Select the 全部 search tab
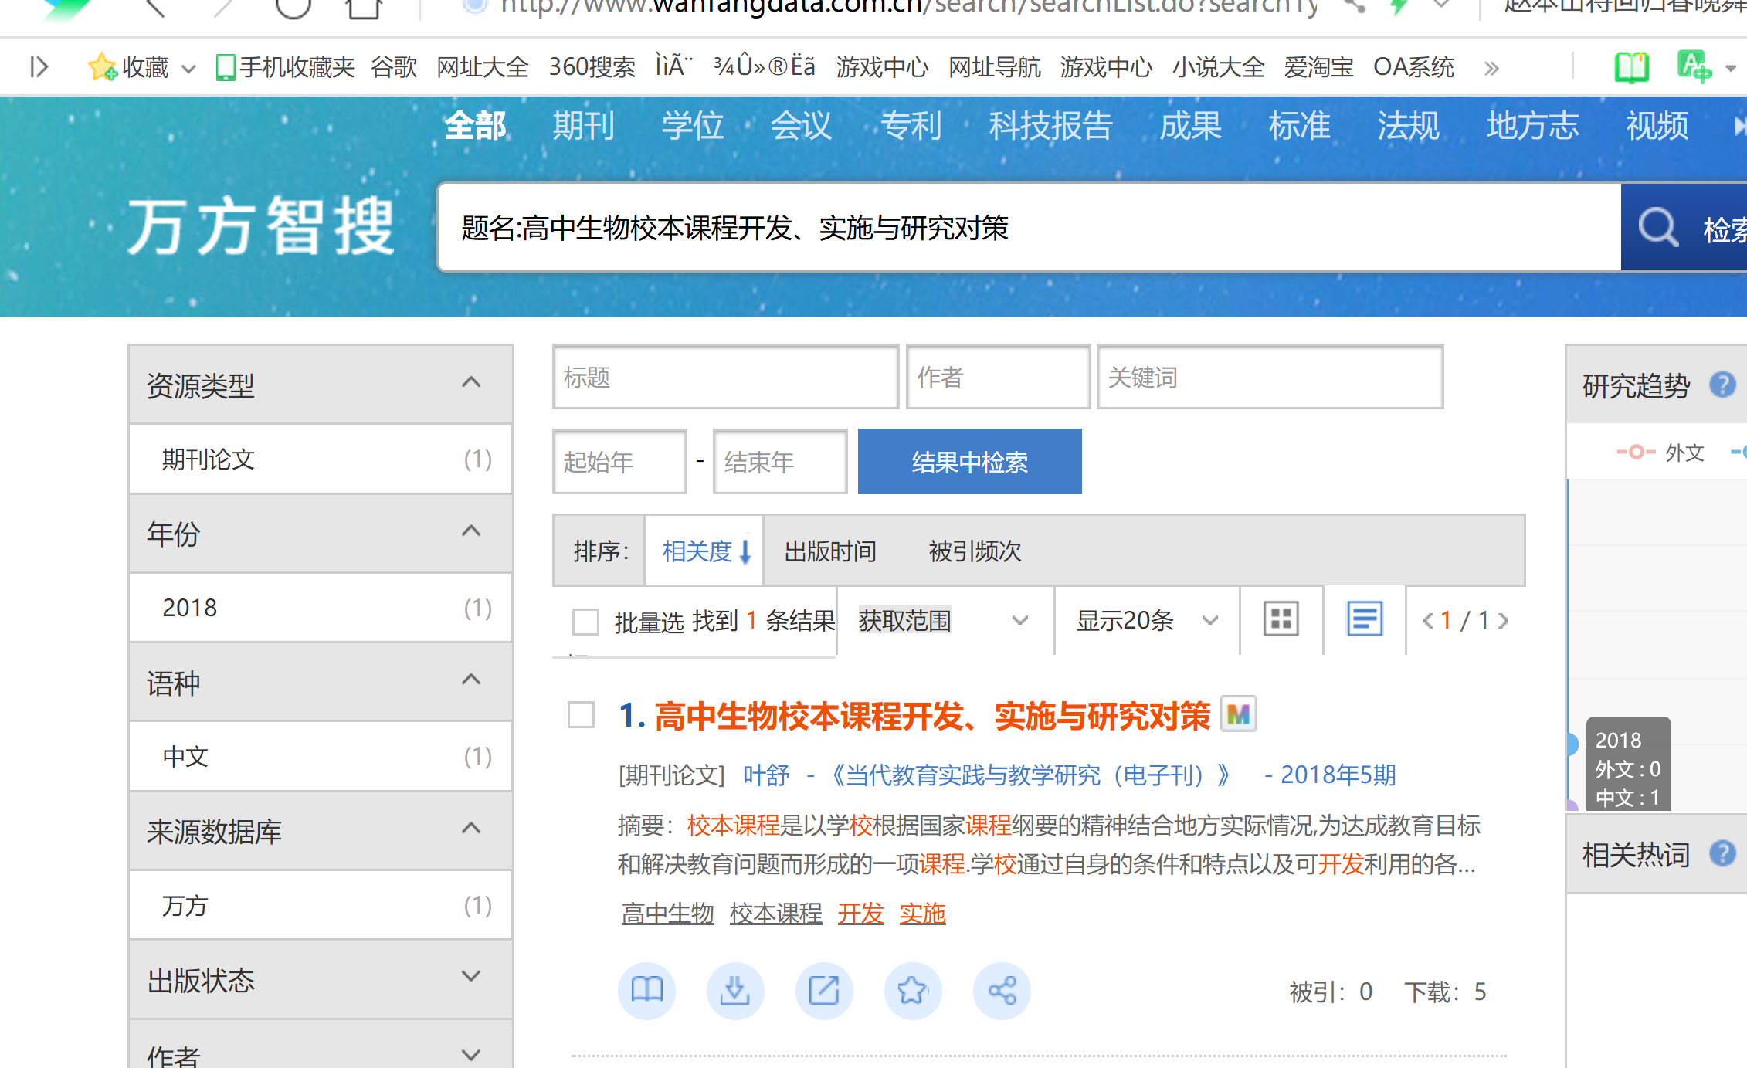Viewport: 1747px width, 1068px height. pyautogui.click(x=475, y=125)
